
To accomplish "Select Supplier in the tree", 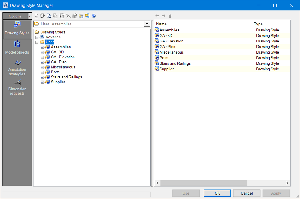I will (x=58, y=82).
